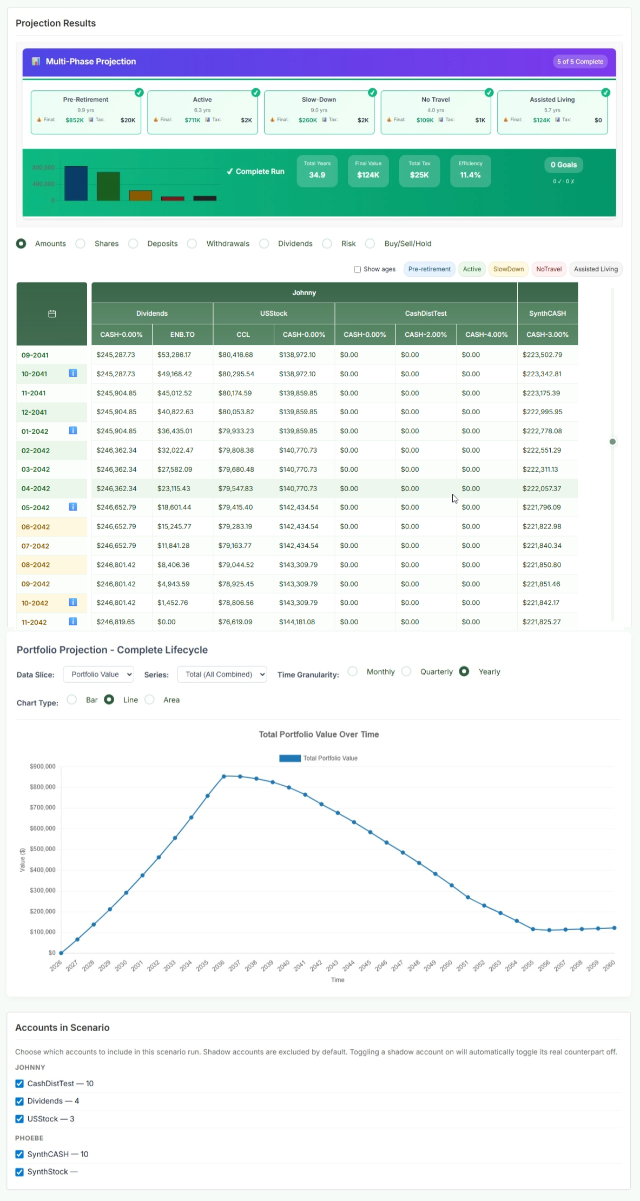This screenshot has height=1201, width=640.
Task: Click the 0 Goals badge
Action: coord(564,165)
